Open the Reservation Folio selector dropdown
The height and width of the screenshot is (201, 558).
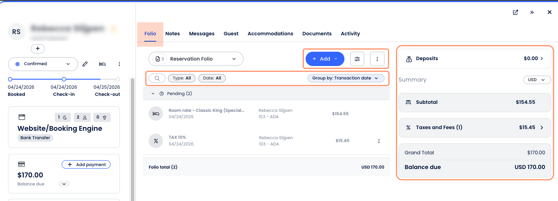point(196,59)
